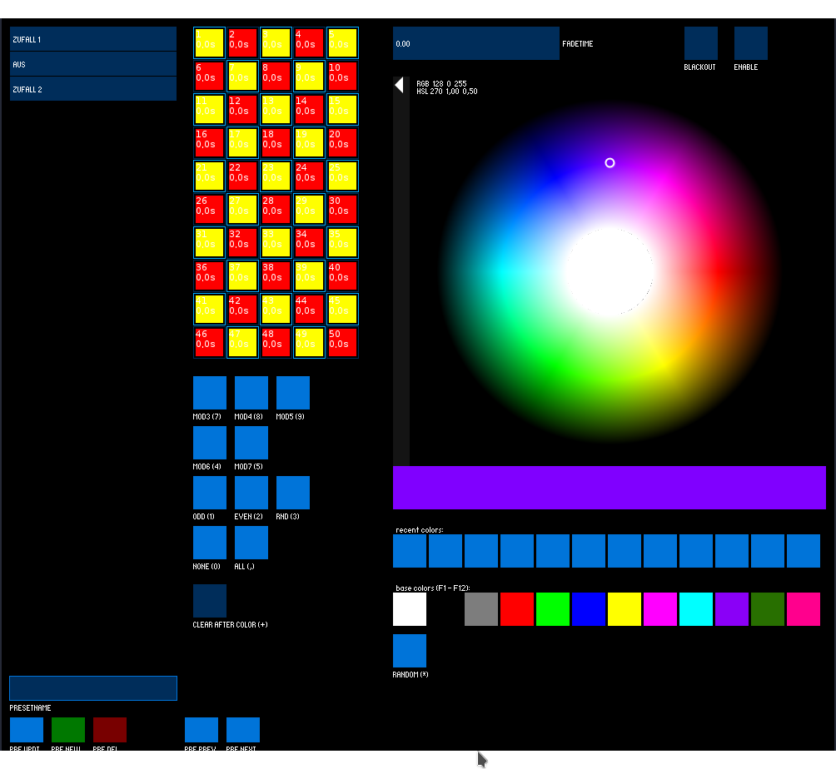Click the PRESETNAME input field
836x769 pixels.
click(x=93, y=688)
